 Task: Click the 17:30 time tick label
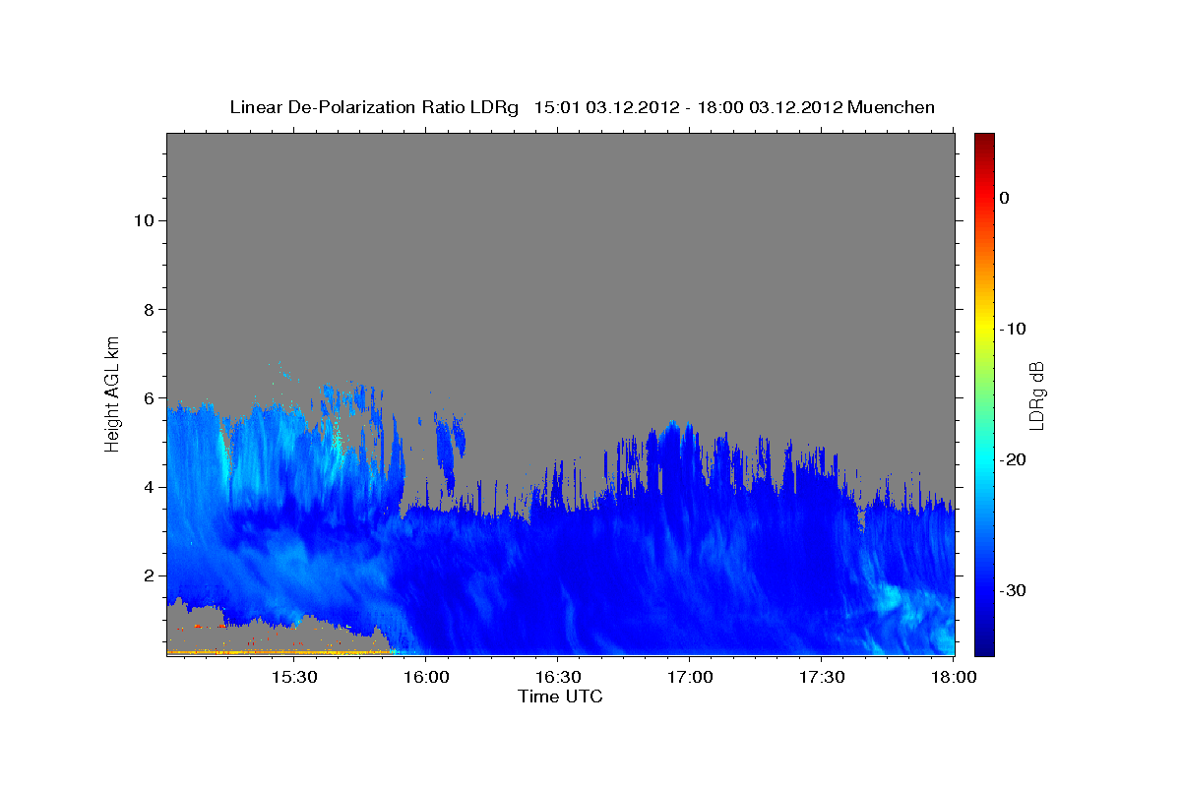pyautogui.click(x=822, y=678)
